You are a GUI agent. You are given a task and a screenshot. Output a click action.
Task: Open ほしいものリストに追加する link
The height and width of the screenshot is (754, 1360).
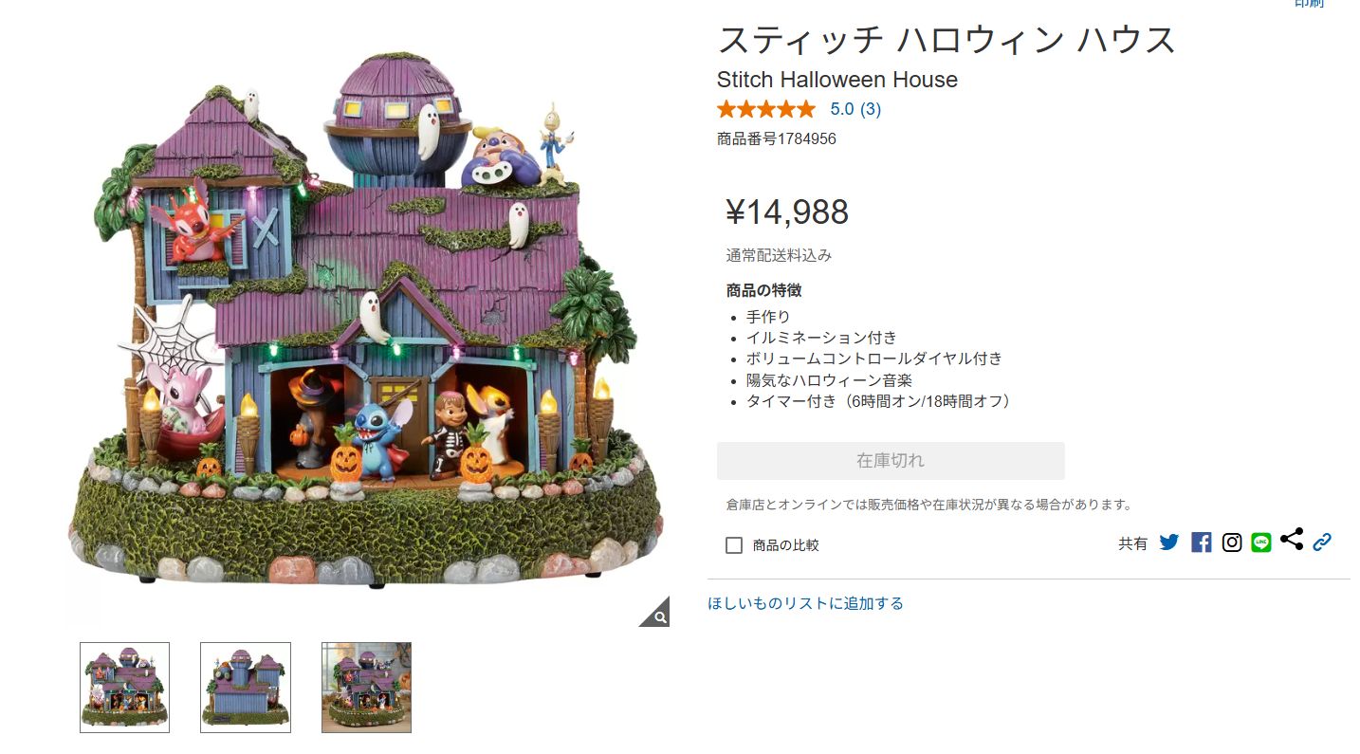pyautogui.click(x=806, y=603)
